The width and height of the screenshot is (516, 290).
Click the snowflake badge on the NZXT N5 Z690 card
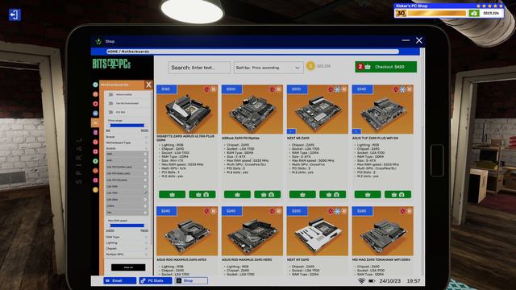coord(337,89)
